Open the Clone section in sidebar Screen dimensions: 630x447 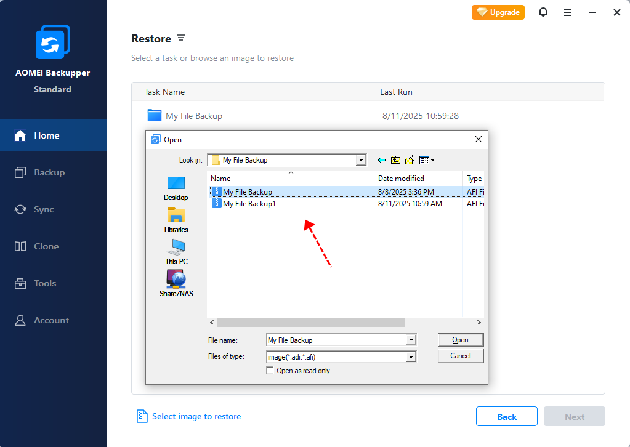point(53,246)
